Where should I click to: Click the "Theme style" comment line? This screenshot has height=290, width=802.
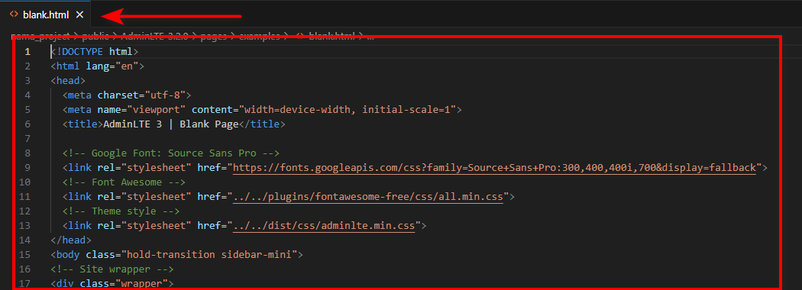coord(121,211)
